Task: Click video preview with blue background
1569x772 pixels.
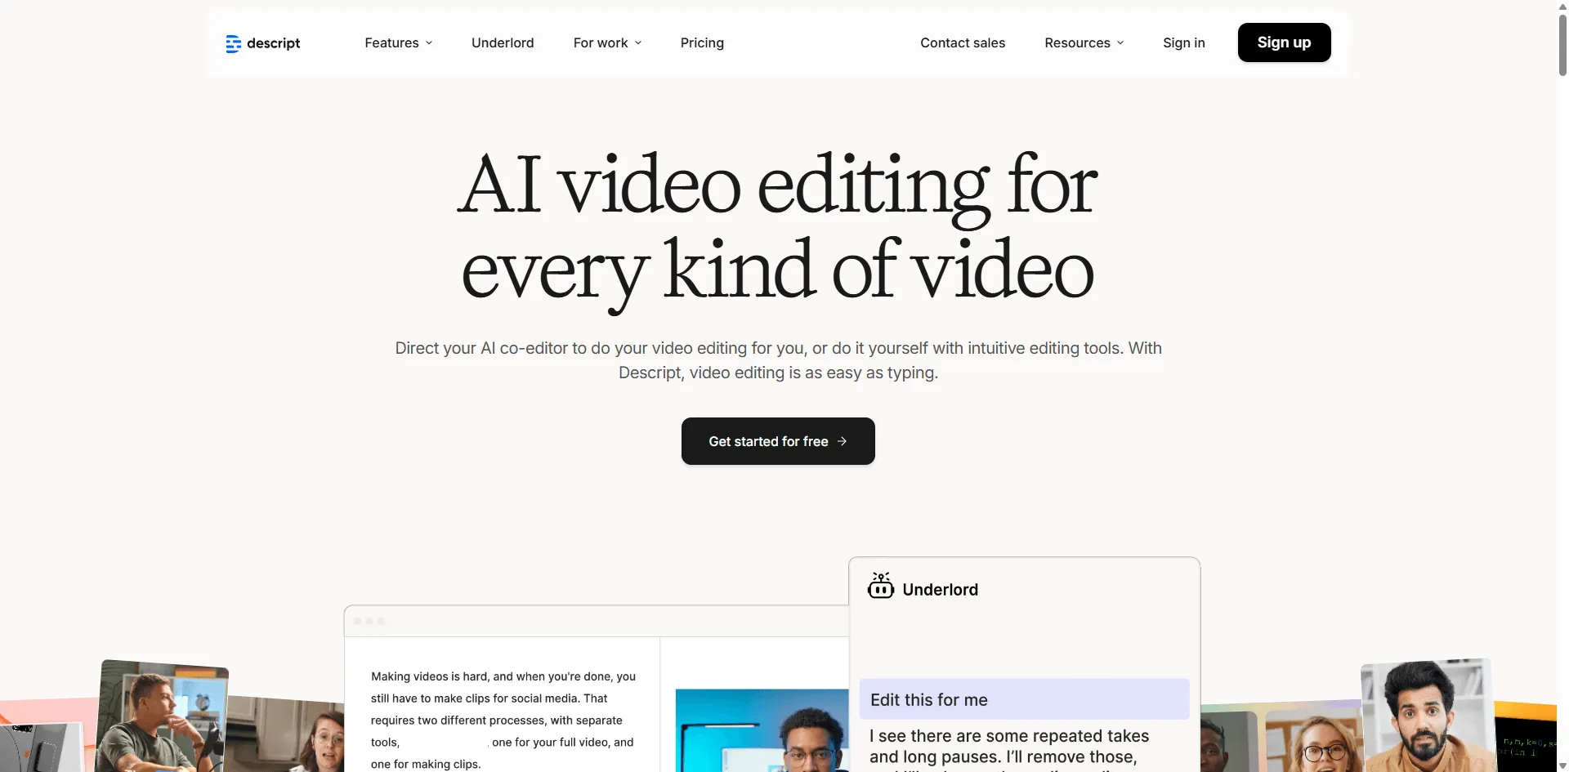Action: click(762, 731)
